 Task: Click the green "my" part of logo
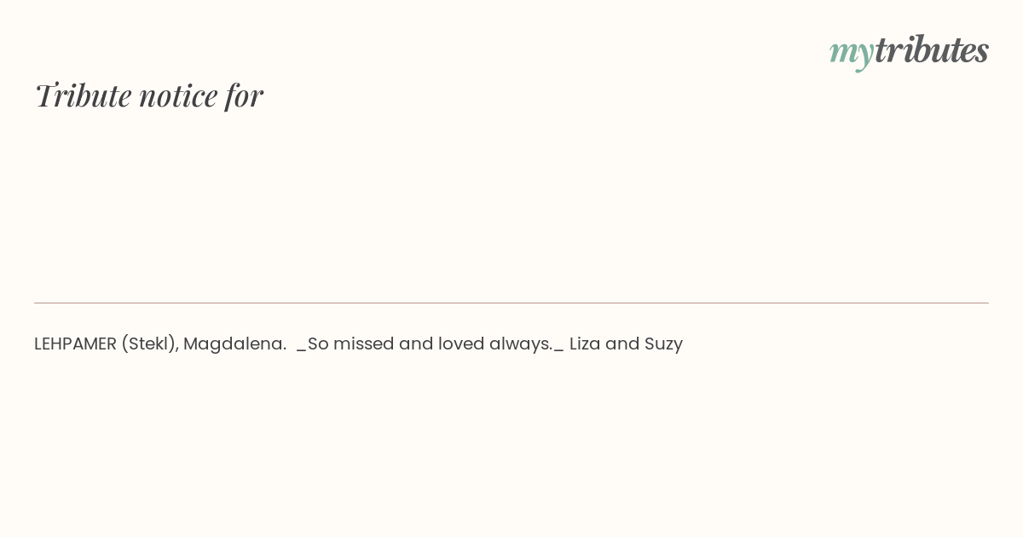click(x=851, y=54)
